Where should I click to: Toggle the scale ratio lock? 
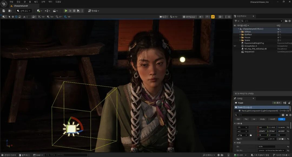[251, 135]
